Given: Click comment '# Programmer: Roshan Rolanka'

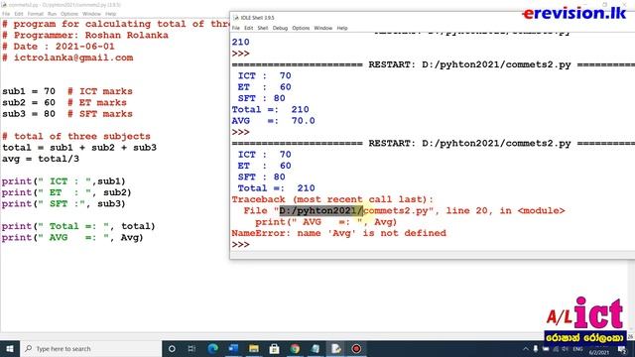Looking at the screenshot, I should tap(85, 35).
